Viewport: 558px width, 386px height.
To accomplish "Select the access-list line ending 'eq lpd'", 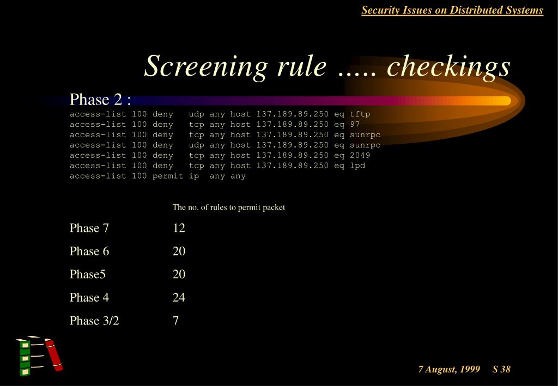I will coord(217,166).
